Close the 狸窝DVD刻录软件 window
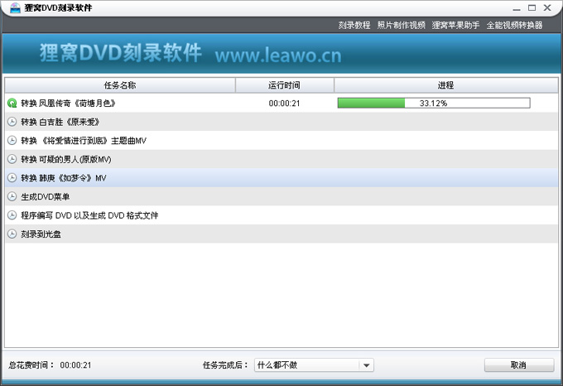Screen dimensions: 563x386 click(547, 8)
